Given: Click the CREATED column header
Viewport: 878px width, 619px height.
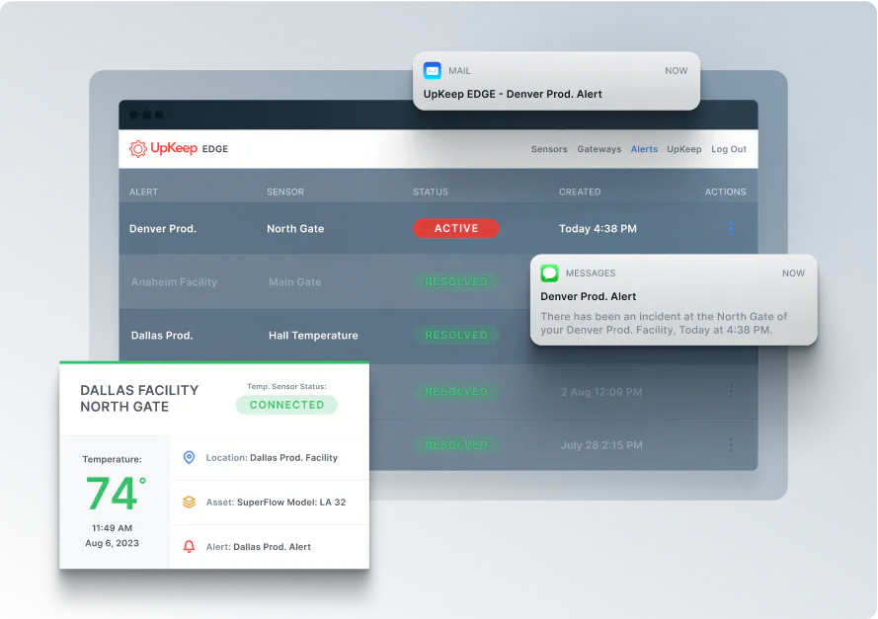Looking at the screenshot, I should [580, 192].
